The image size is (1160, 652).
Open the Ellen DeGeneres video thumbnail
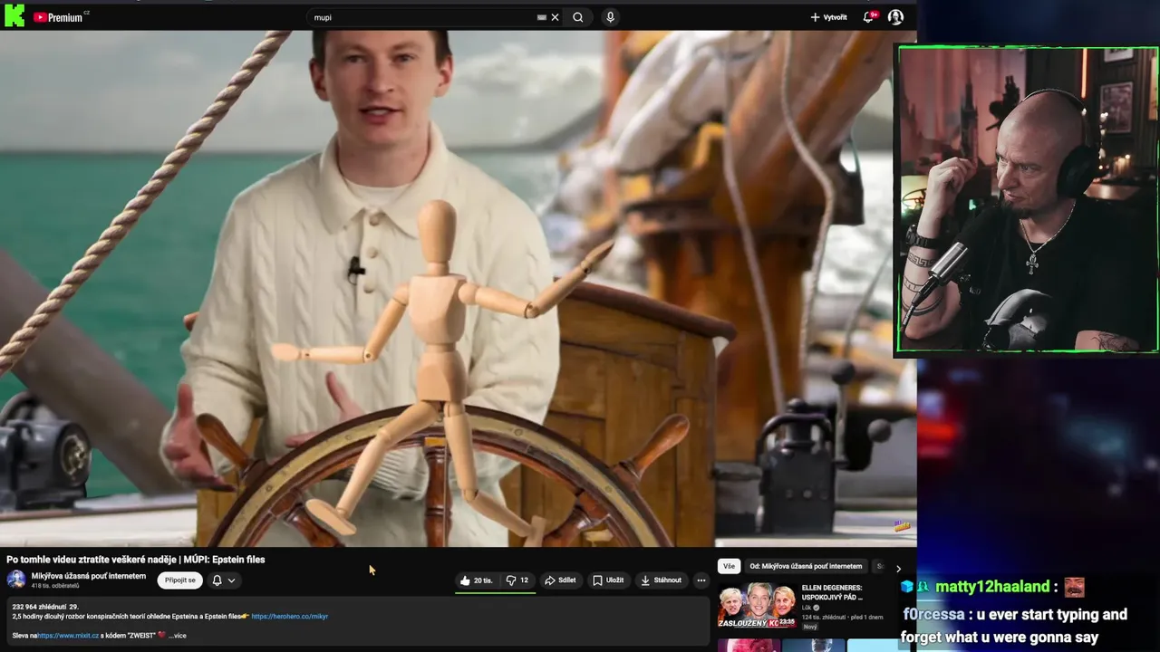758,607
